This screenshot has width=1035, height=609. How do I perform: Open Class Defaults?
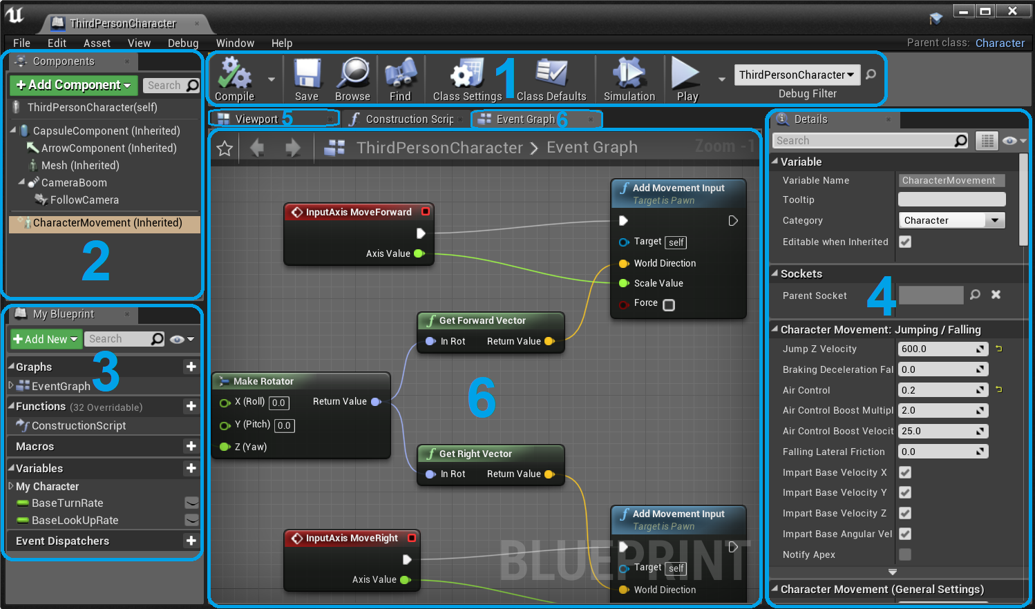[x=550, y=78]
